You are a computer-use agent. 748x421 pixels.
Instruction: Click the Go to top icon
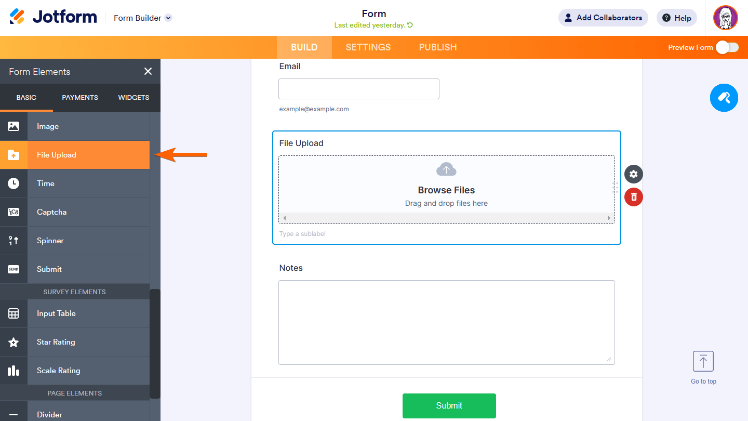pos(703,362)
